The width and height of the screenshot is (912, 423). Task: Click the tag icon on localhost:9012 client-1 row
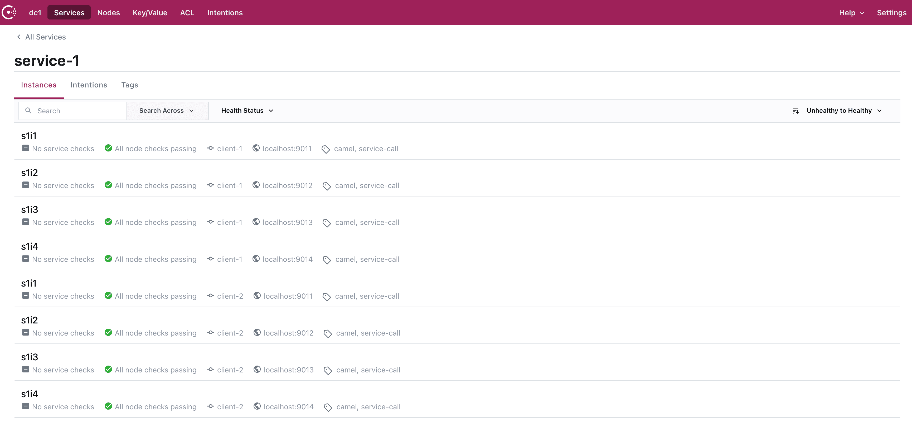[x=326, y=186]
